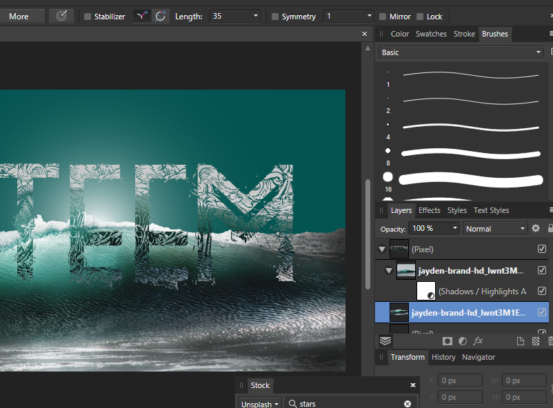
Task: Choose the size 4 round brush
Action: (462, 128)
